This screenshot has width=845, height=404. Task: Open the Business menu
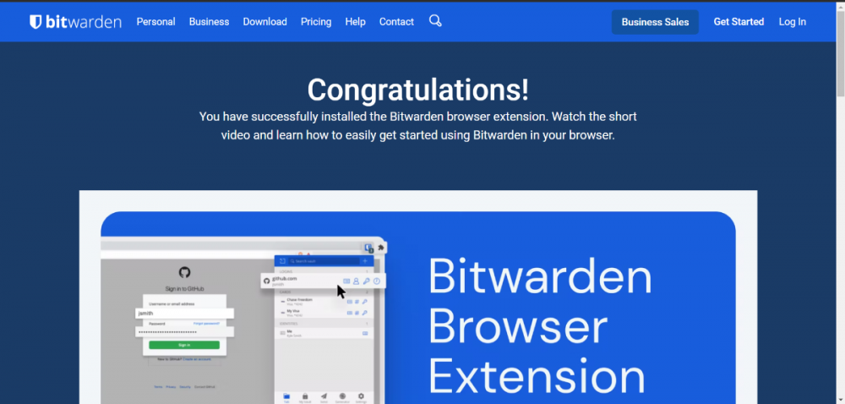209,22
